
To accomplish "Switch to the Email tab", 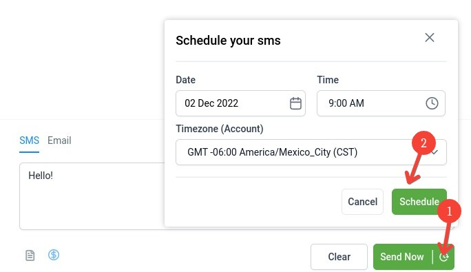I will coord(59,140).
